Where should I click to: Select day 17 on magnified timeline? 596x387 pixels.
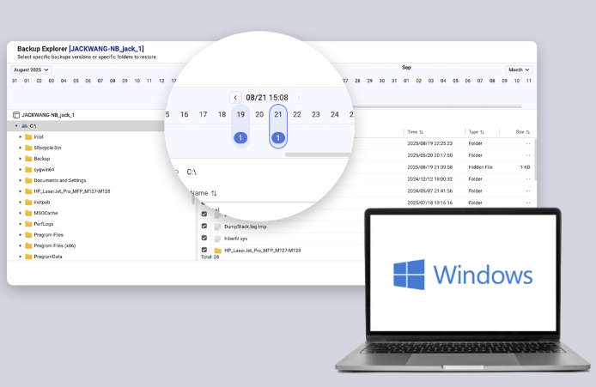[x=203, y=114]
